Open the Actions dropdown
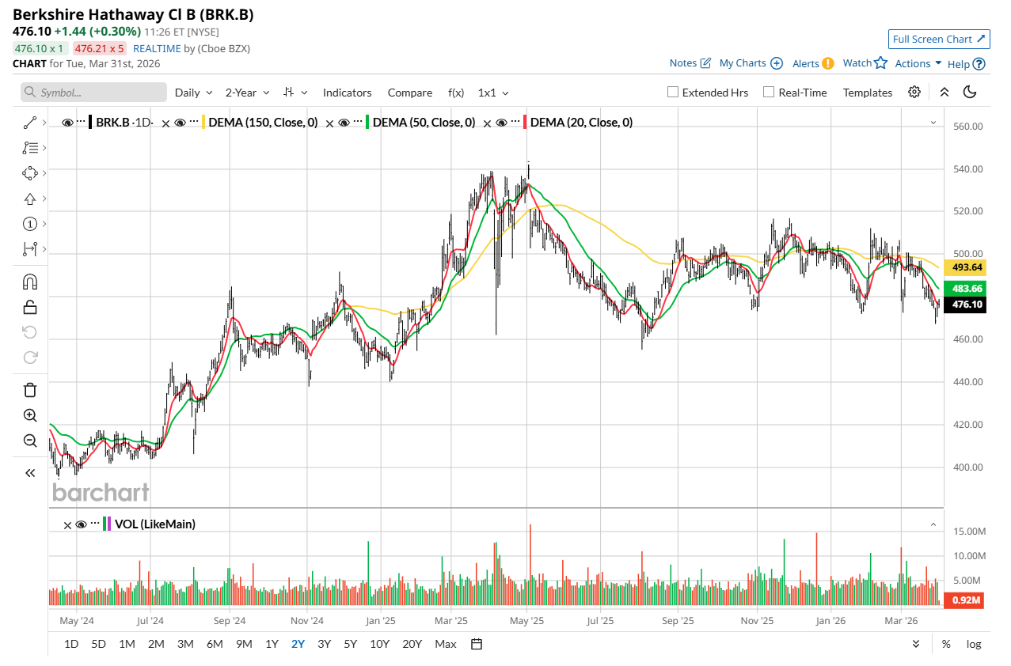 click(918, 63)
